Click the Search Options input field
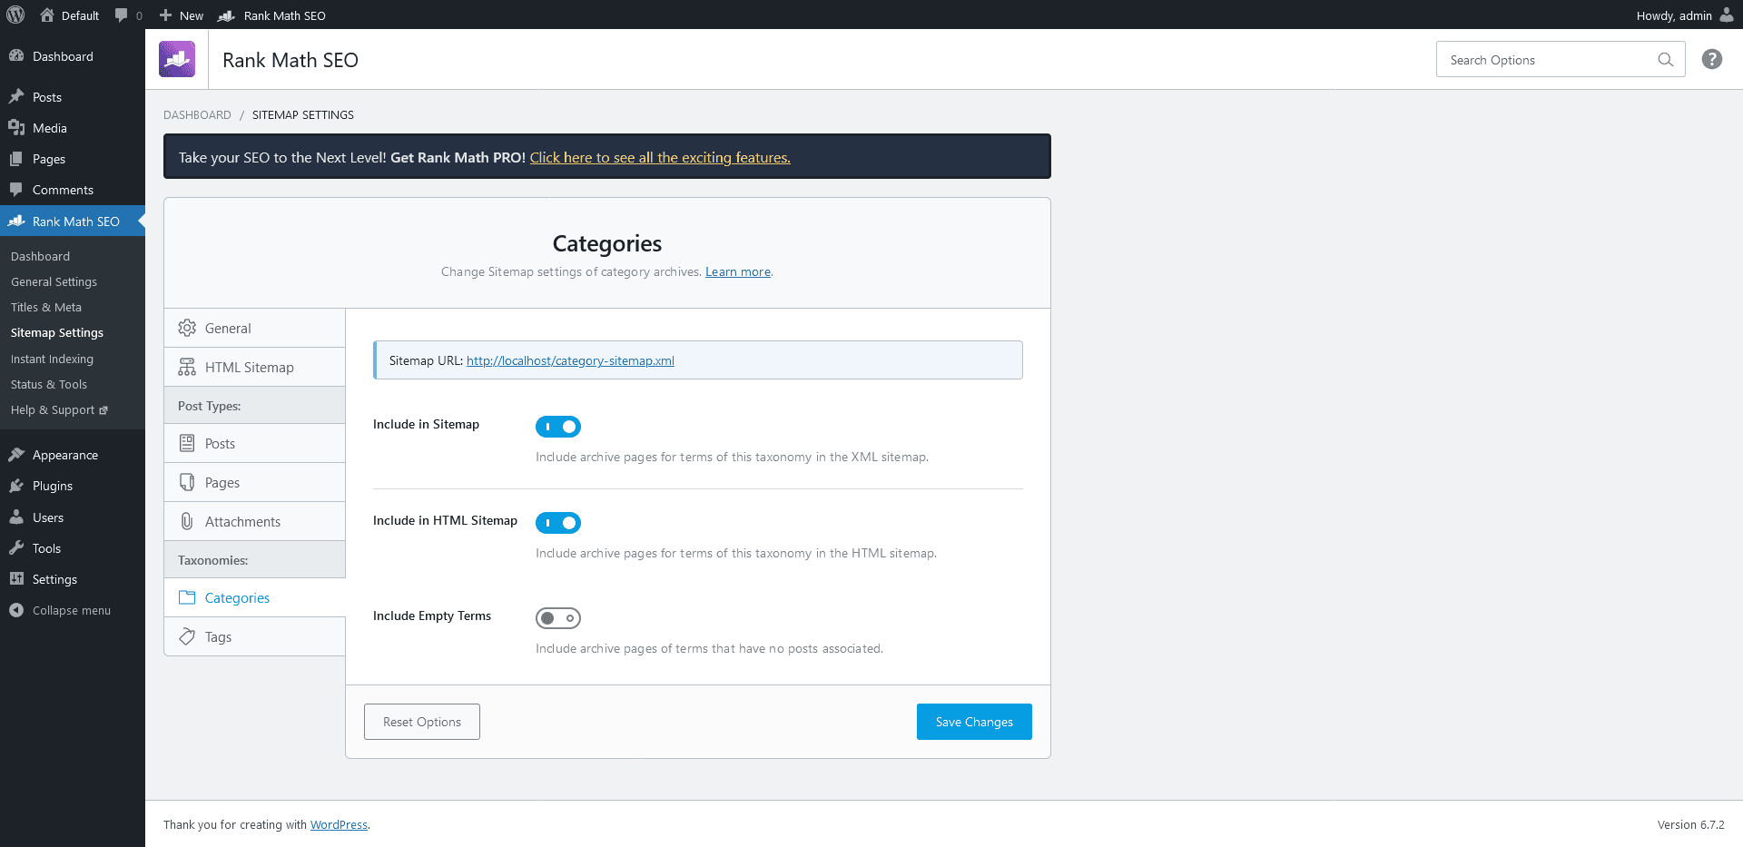1743x847 pixels. 1548,60
